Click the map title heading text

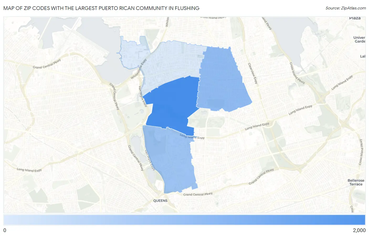(x=101, y=8)
